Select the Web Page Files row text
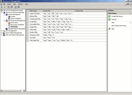132x95 pixels. 34,40
